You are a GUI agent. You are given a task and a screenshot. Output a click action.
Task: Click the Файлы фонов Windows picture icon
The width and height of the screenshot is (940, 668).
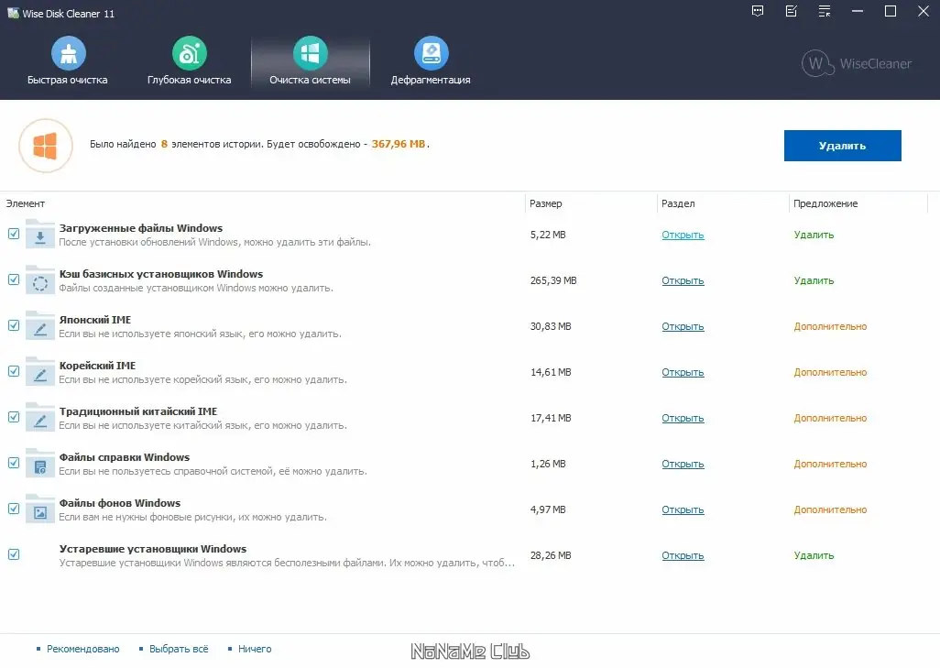(x=40, y=509)
